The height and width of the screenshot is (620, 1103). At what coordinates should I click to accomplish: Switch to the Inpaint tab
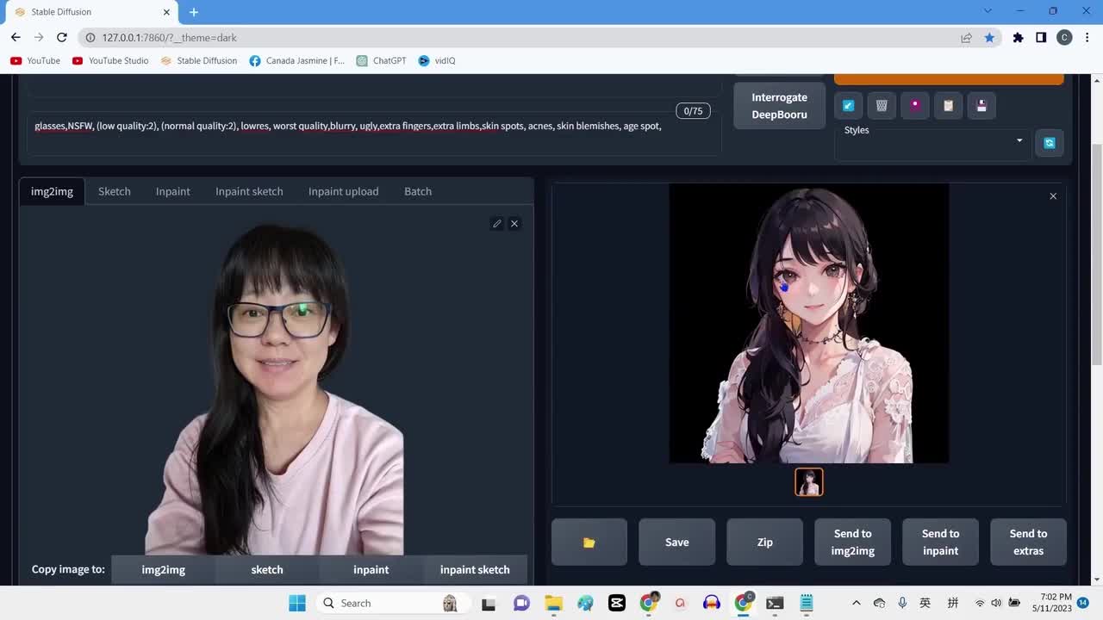[x=172, y=191]
